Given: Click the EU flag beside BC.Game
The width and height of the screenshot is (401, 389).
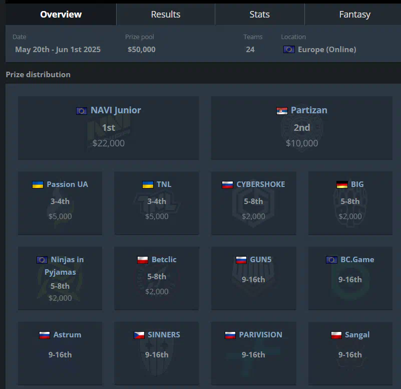Looking at the screenshot, I should (332, 260).
